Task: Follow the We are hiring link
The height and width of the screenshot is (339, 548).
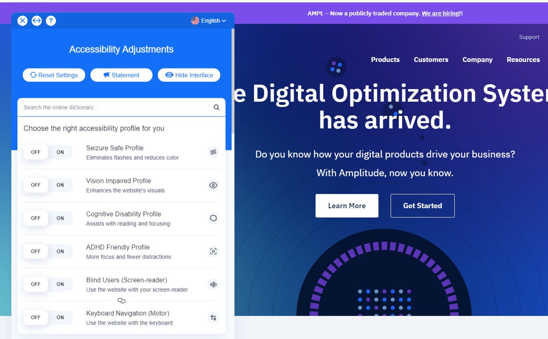Action: point(442,13)
